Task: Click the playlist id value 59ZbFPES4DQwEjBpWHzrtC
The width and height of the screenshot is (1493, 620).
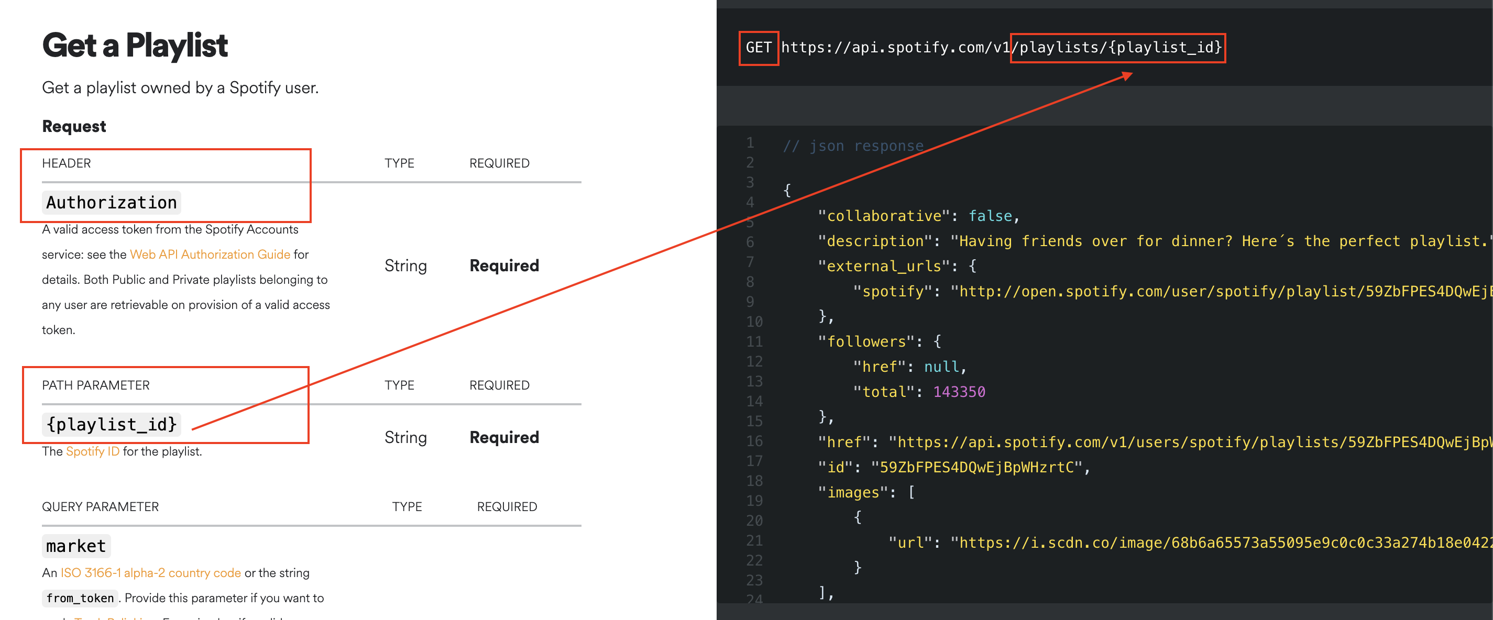Action: pos(976,467)
